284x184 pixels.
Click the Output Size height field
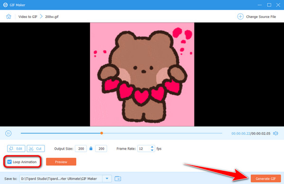[x=101, y=149]
